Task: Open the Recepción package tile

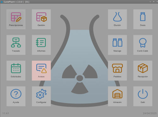Action: [x=143, y=70]
